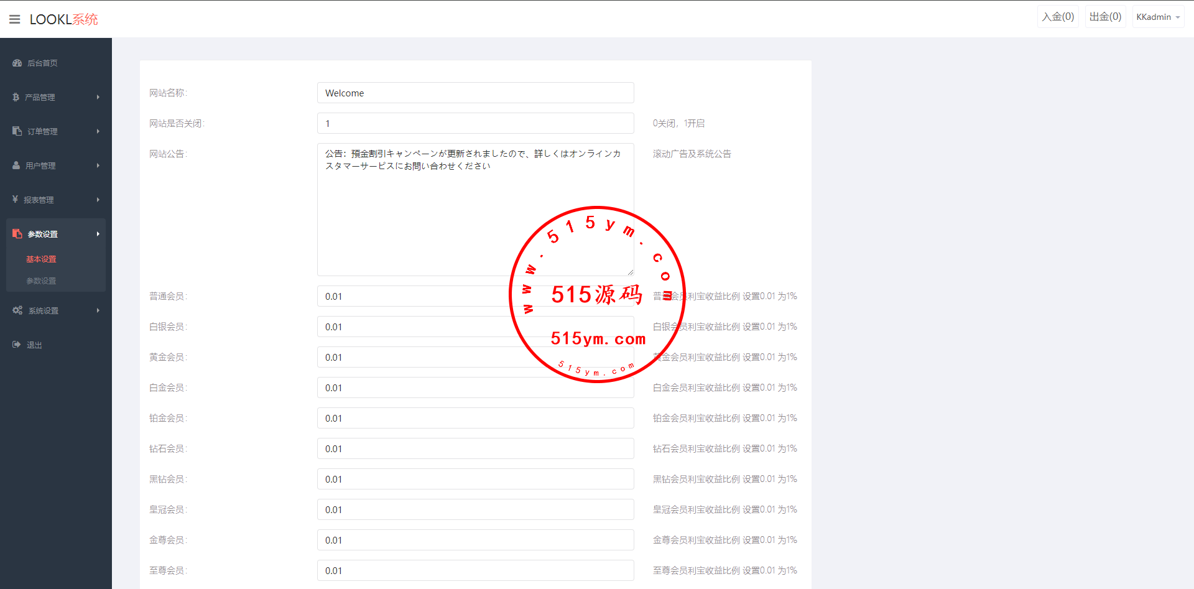Viewport: 1194px width, 589px height.
Task: Click the 普通会员 ratio input field
Action: (410, 297)
